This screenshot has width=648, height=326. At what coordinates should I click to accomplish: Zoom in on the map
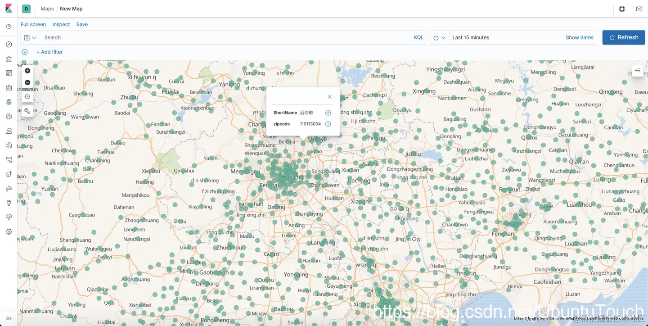click(x=27, y=71)
